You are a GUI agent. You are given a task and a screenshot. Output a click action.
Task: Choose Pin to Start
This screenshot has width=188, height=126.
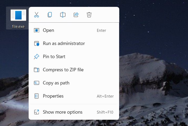[x=54, y=57]
